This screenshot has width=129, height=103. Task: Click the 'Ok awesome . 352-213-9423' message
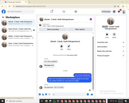(54, 87)
